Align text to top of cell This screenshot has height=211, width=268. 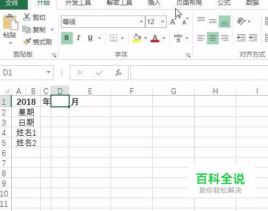pyautogui.click(x=201, y=19)
